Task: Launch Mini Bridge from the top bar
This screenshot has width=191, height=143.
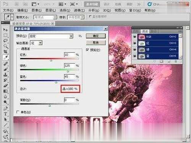Action: [25, 4]
